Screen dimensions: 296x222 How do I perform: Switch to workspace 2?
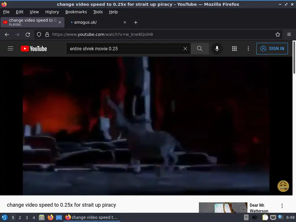coord(20,218)
